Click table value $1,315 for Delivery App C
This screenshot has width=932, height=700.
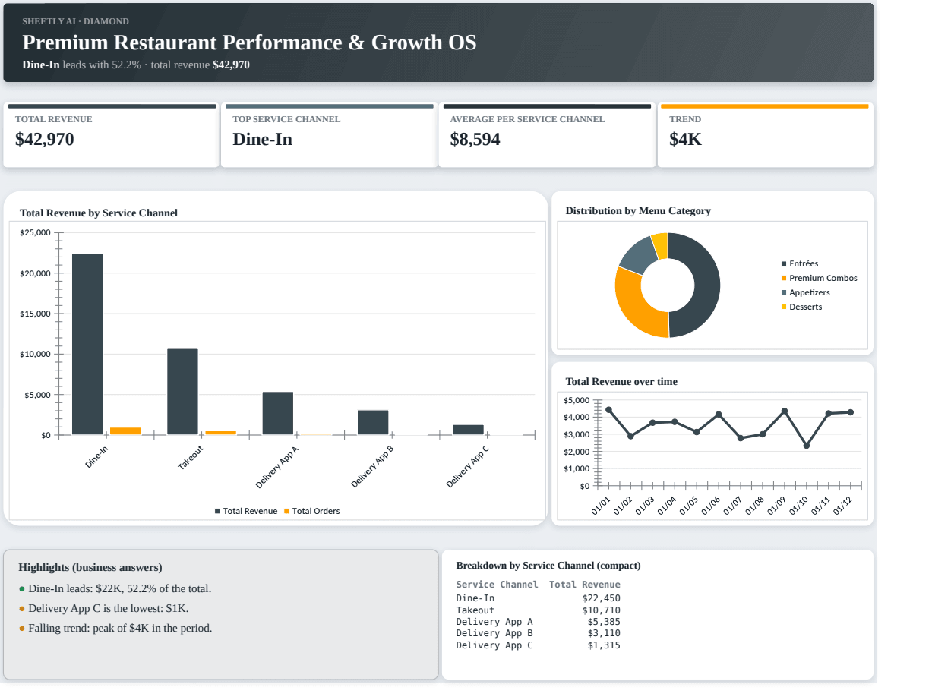click(x=604, y=645)
